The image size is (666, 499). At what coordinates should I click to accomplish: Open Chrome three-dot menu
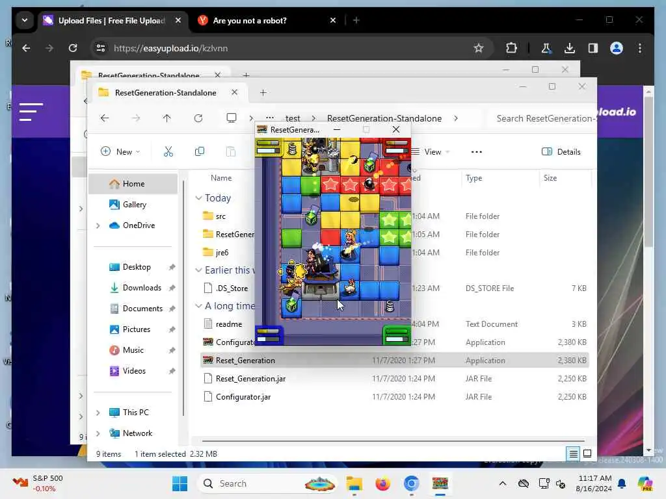click(x=640, y=48)
